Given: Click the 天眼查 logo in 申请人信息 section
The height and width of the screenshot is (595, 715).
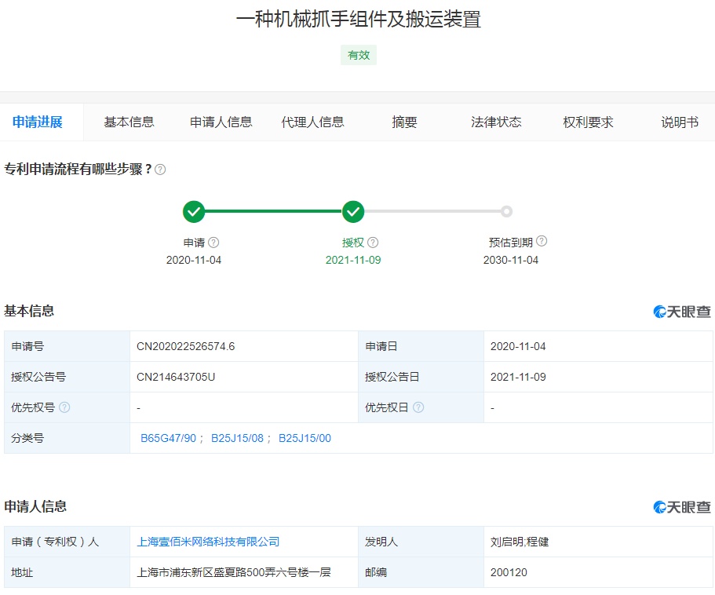Looking at the screenshot, I should (x=681, y=507).
